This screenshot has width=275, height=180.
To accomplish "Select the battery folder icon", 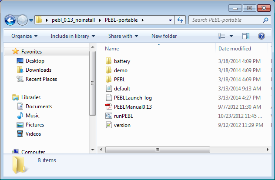I will [108, 61].
